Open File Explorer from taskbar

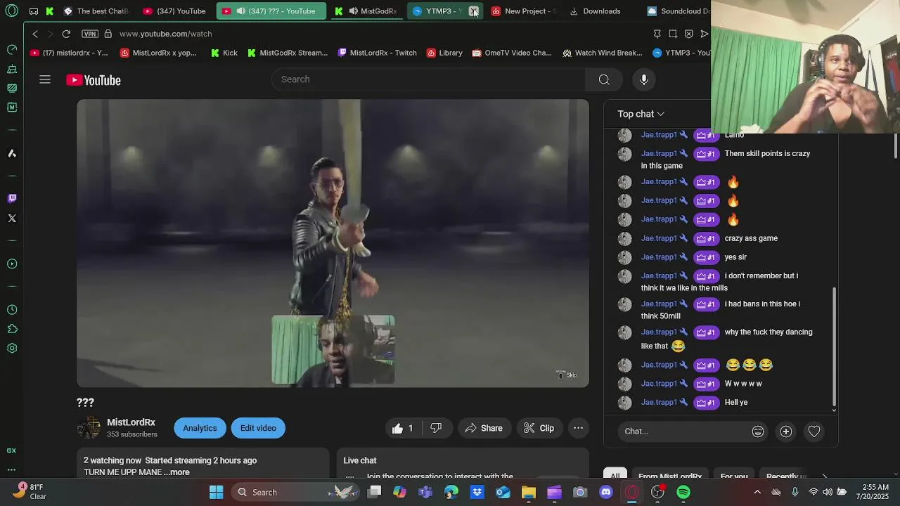[x=528, y=492]
